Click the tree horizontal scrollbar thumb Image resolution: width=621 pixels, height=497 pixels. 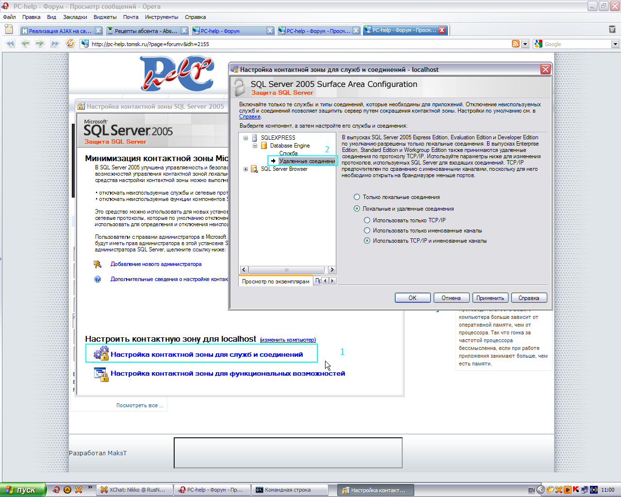[x=287, y=270]
